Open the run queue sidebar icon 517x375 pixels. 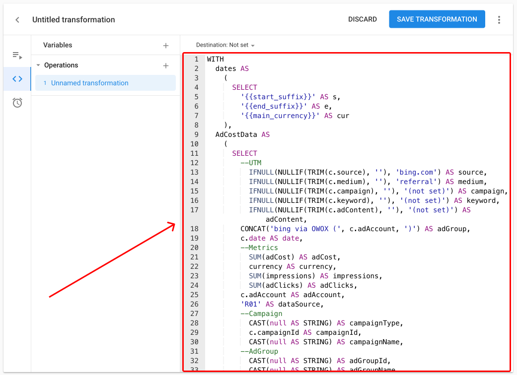pos(17,56)
